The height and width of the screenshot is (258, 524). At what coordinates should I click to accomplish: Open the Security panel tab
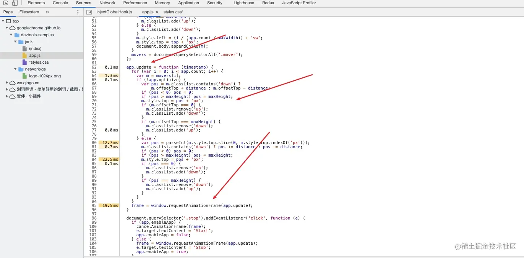pos(215,3)
